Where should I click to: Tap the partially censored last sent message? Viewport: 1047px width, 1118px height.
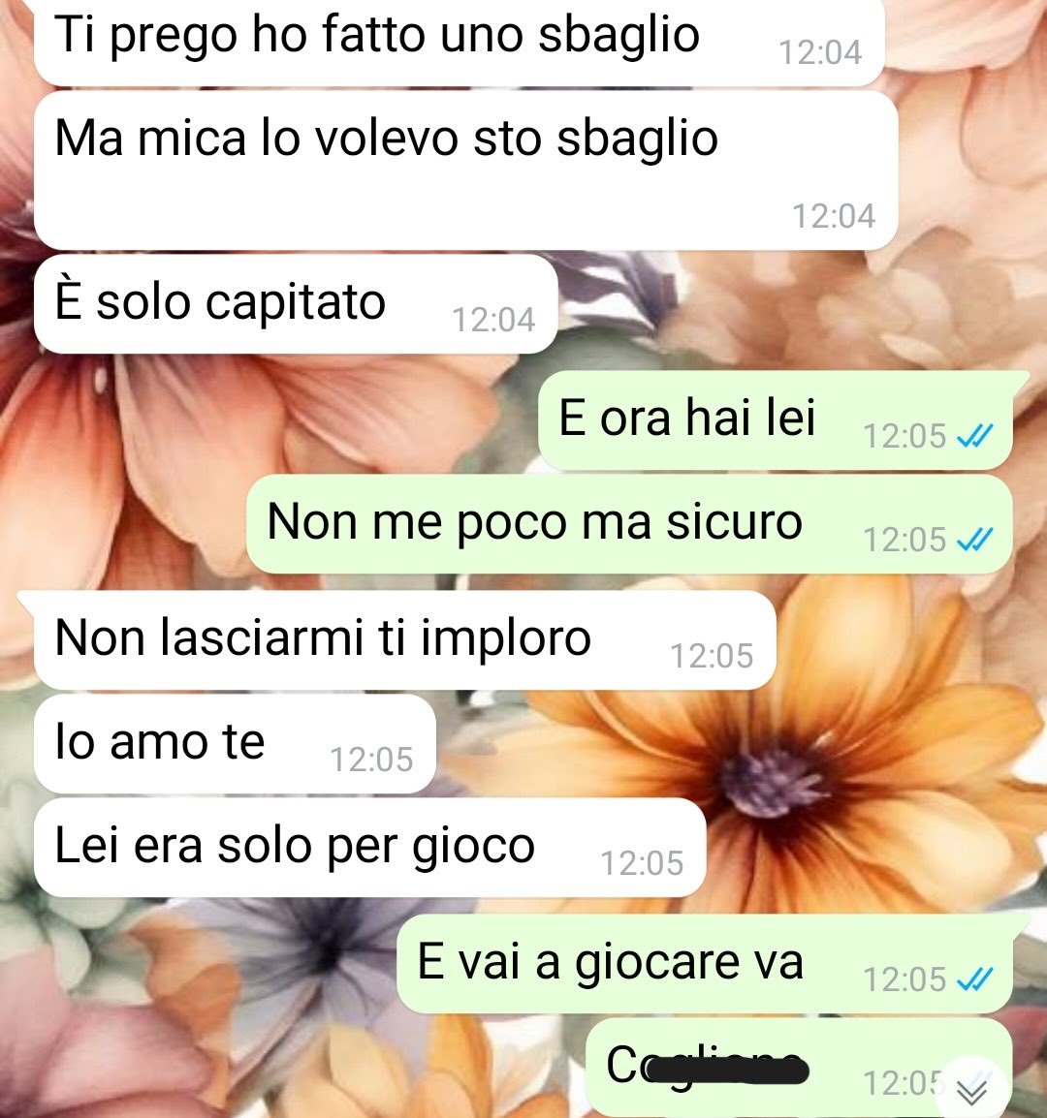799,1068
